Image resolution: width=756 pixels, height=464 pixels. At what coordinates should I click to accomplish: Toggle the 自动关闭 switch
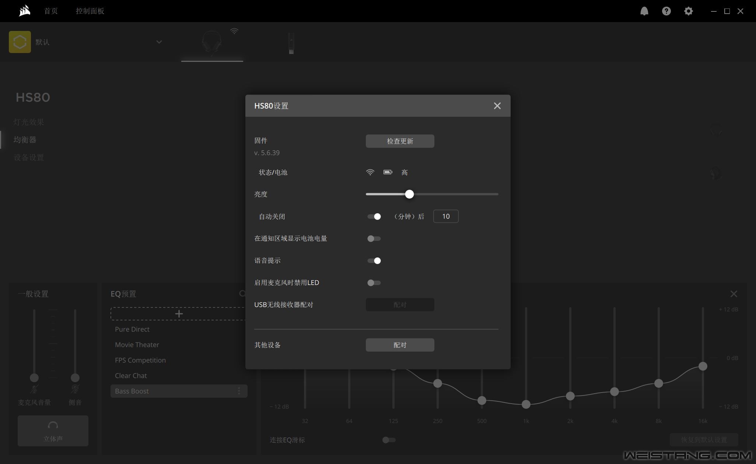[374, 217]
